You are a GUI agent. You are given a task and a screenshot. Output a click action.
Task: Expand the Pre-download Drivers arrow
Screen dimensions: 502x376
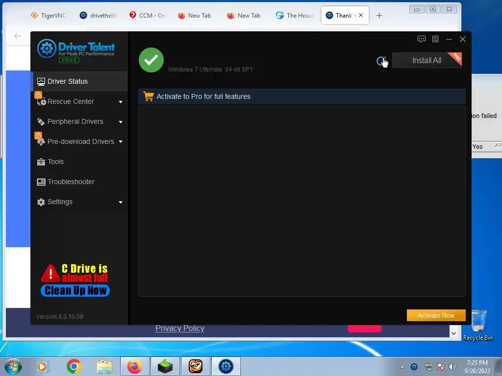(x=121, y=141)
